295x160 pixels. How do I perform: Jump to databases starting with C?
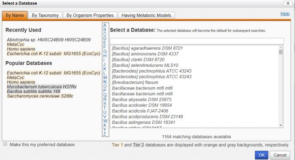click(x=105, y=34)
